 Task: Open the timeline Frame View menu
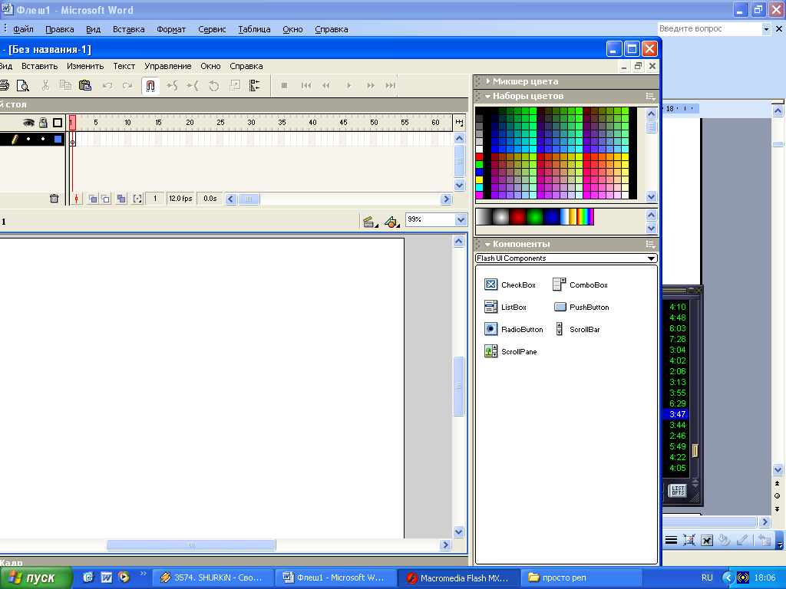click(x=459, y=122)
